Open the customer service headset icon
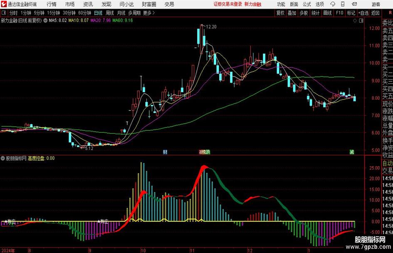This screenshot has height=253, width=393. (333, 4)
